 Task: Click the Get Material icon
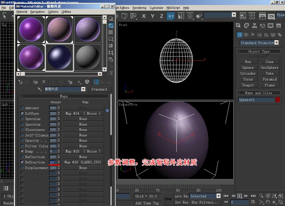pyautogui.click(x=20, y=82)
